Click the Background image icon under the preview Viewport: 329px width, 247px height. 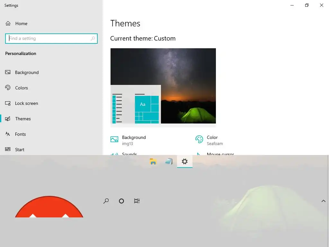click(114, 139)
